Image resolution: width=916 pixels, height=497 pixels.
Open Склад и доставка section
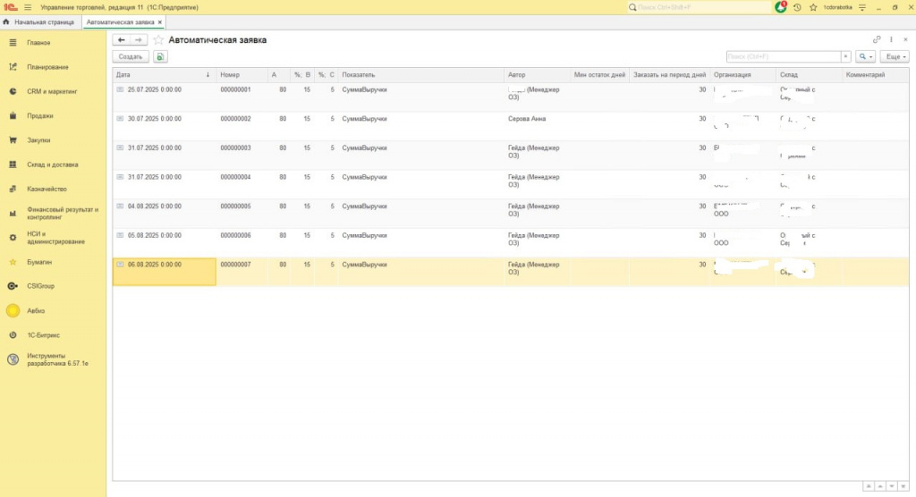coord(53,164)
